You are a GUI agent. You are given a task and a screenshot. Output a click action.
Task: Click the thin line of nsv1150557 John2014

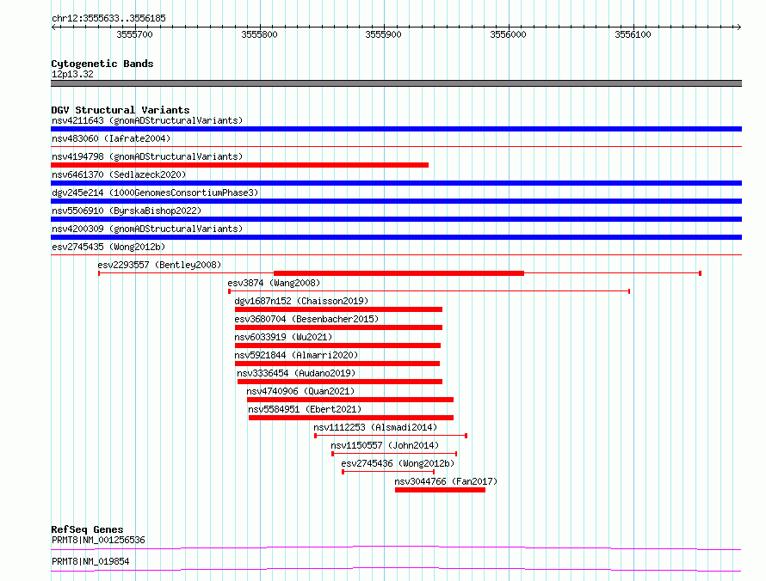point(394,454)
